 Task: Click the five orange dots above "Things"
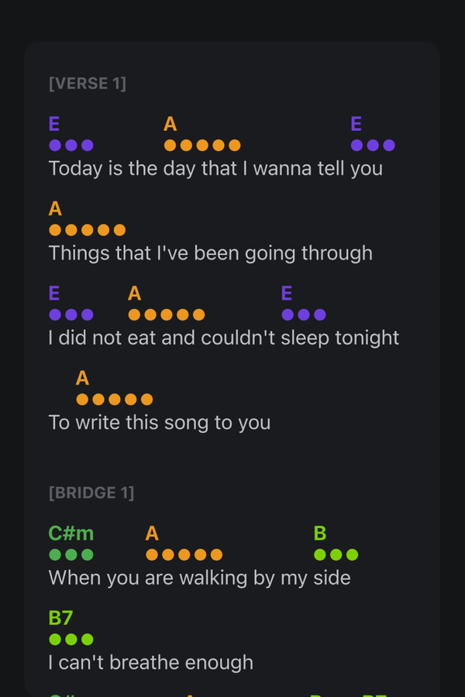click(87, 230)
